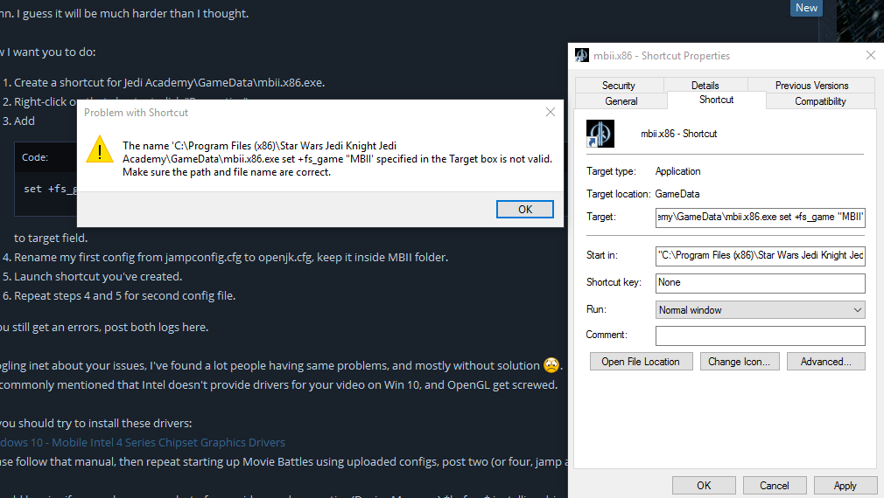Viewport: 884px width, 498px height.
Task: Click the Target input field
Action: click(x=760, y=217)
